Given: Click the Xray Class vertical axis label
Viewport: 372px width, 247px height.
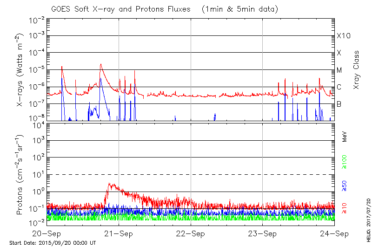Looking at the screenshot, I should (x=357, y=70).
